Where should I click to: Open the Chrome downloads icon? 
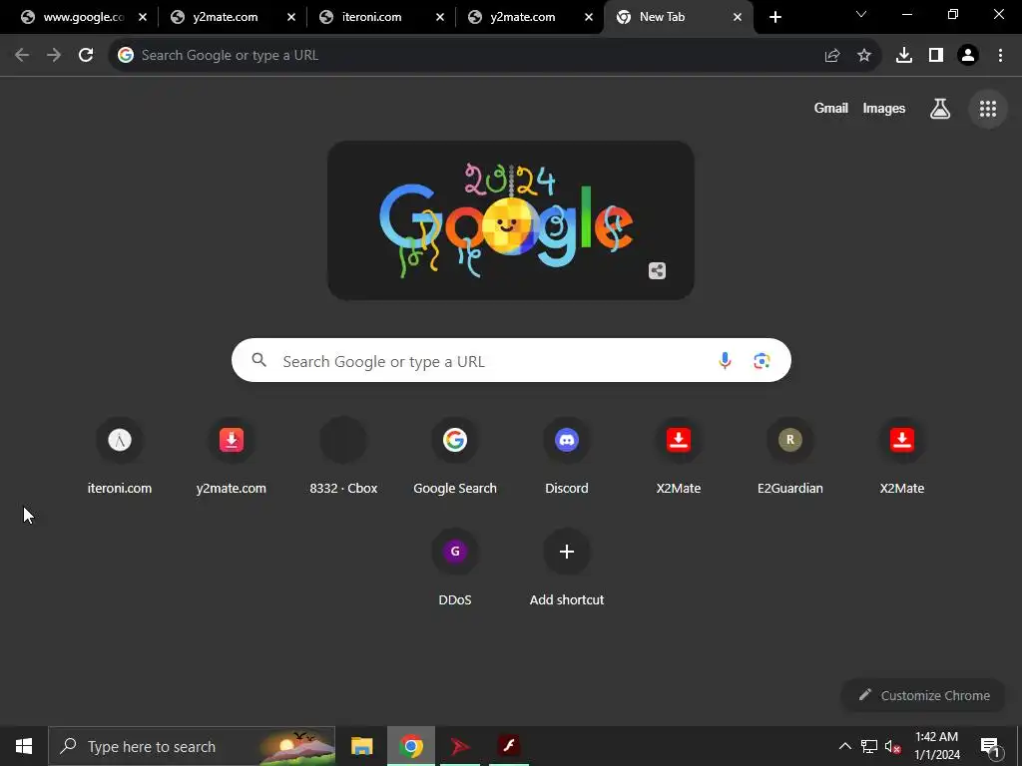(904, 56)
